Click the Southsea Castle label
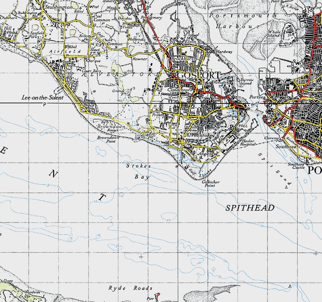 (x=296, y=166)
